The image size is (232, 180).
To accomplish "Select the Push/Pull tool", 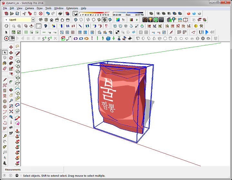I will (x=11, y=53).
